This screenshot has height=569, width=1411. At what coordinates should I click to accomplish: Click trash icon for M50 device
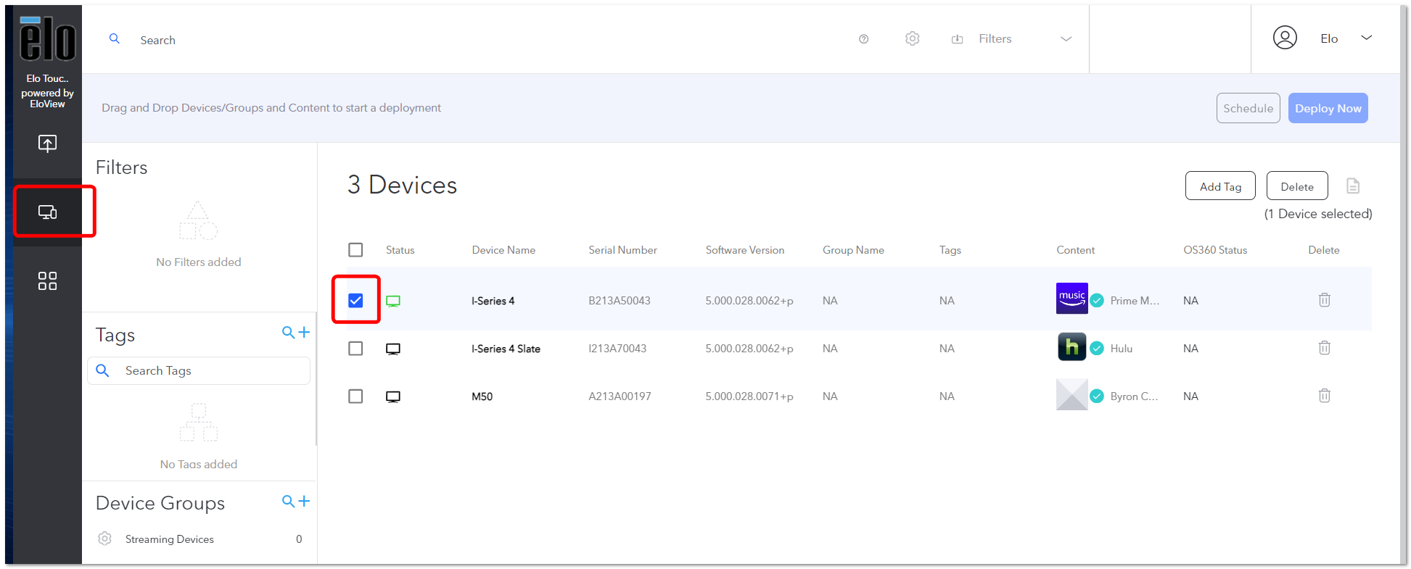click(1325, 396)
